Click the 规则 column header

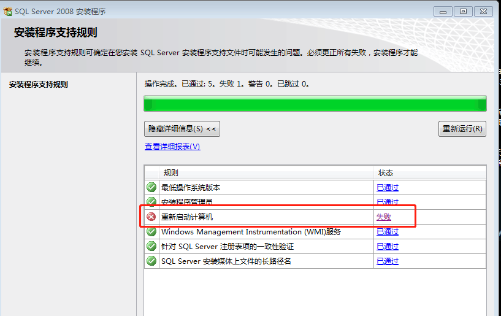coord(267,172)
